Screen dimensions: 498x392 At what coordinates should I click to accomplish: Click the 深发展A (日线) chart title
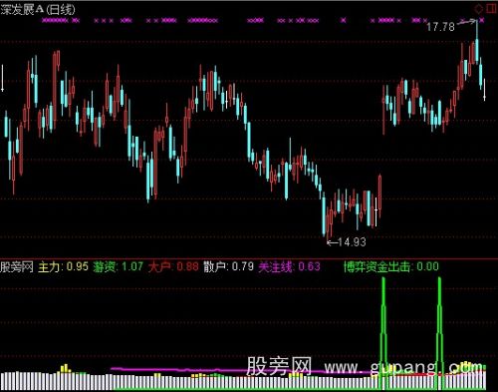(x=38, y=9)
